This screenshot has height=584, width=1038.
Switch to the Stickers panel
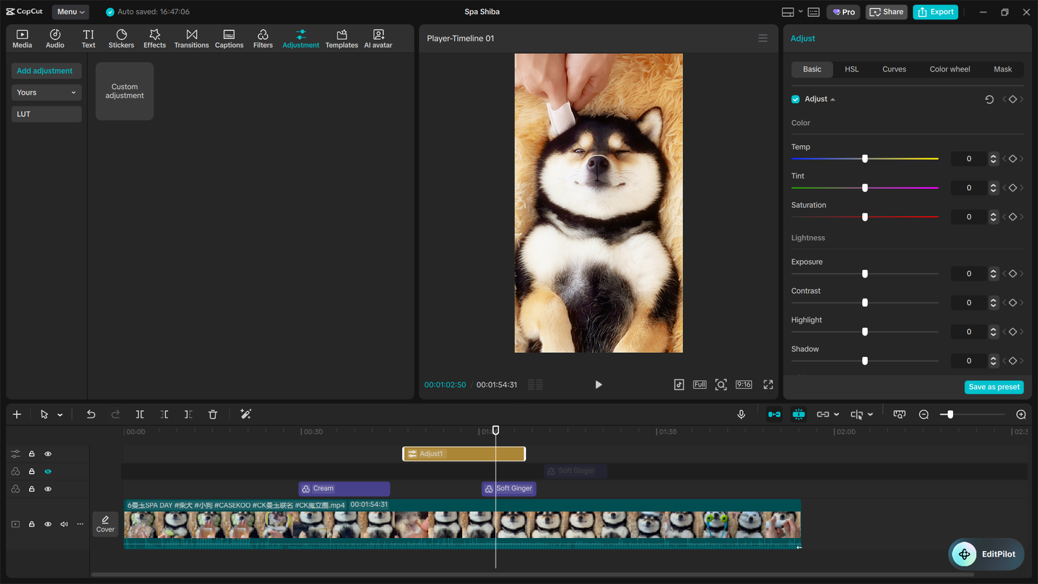tap(121, 38)
